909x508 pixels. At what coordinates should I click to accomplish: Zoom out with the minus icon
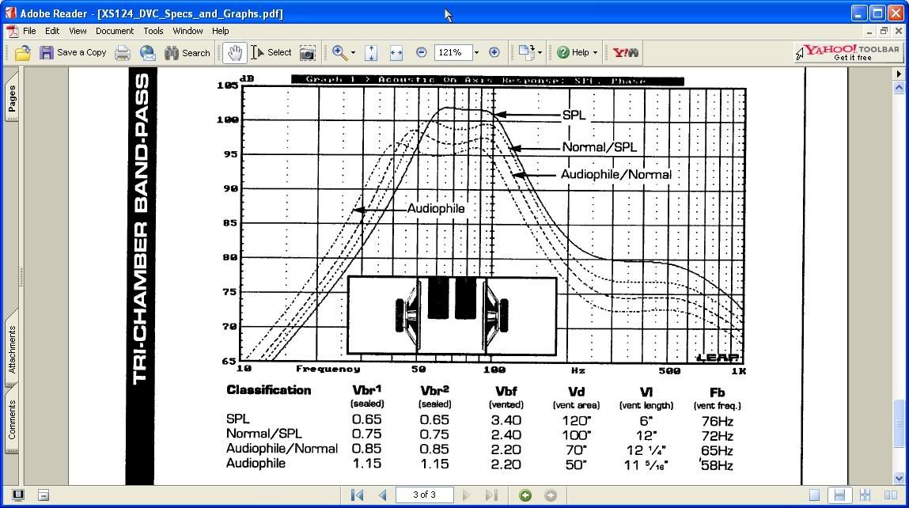pos(422,52)
